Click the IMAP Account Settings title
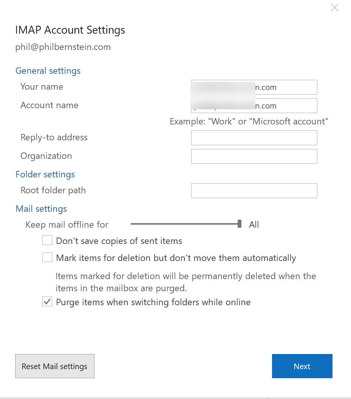The height and width of the screenshot is (399, 351). (x=70, y=30)
